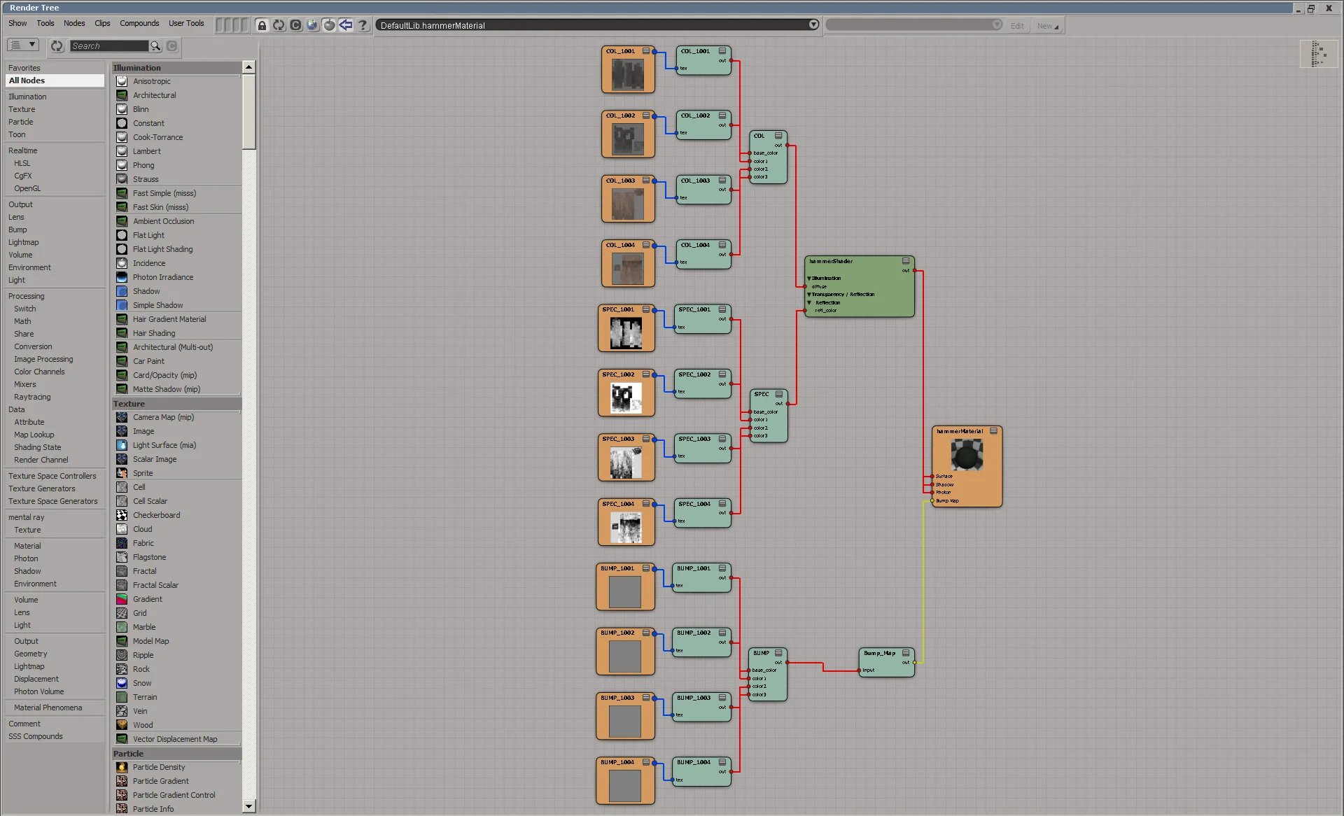Open the material name dropdown arrow
The height and width of the screenshot is (816, 1344).
[813, 24]
